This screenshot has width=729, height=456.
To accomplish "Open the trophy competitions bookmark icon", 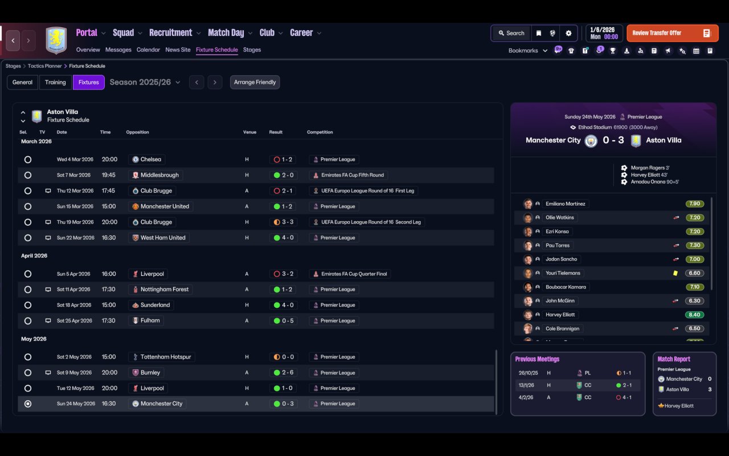I will [613, 51].
